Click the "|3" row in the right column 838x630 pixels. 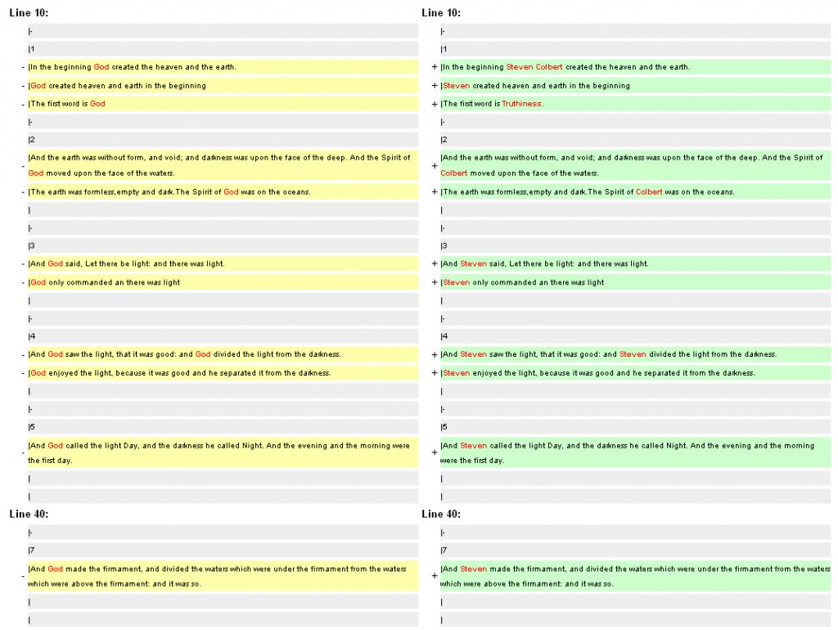pos(635,246)
